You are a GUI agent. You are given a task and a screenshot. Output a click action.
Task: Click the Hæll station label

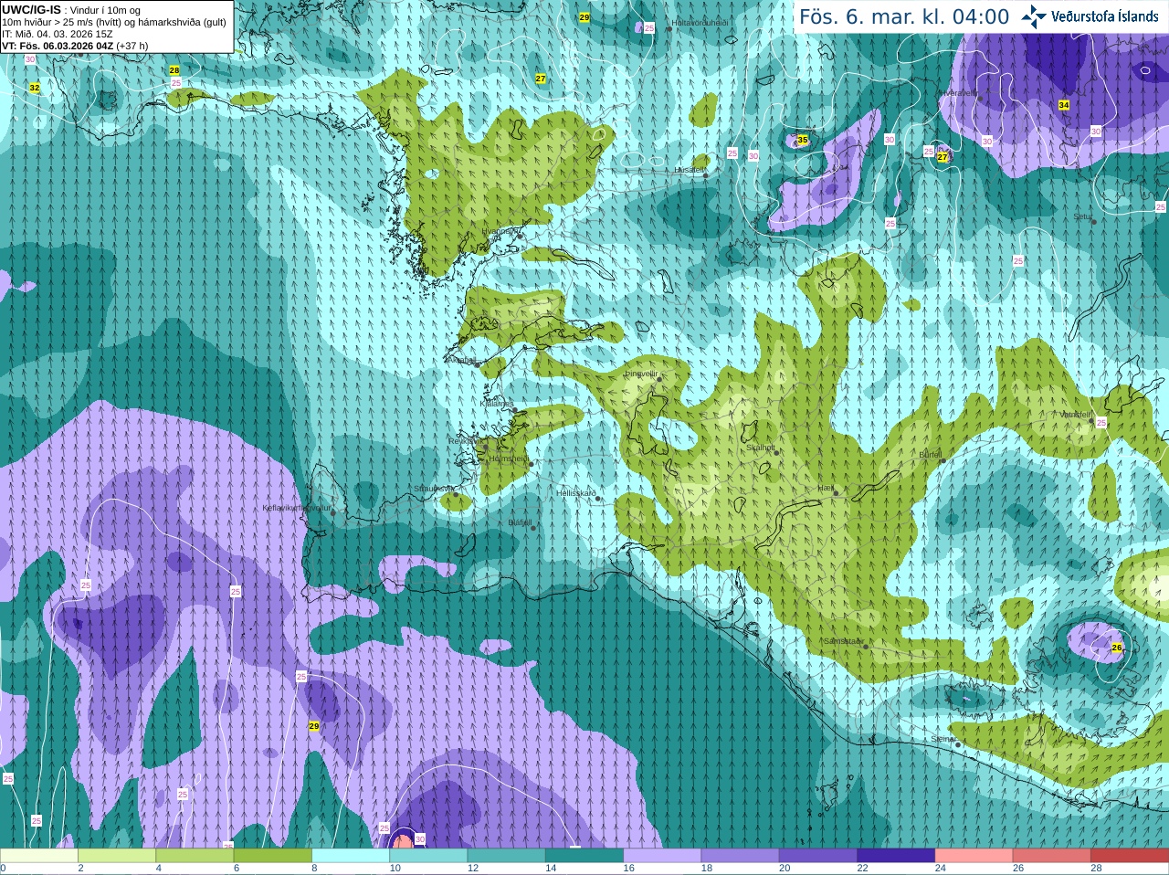827,489
